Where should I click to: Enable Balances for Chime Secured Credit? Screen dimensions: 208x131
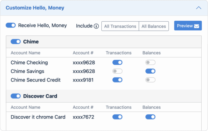[150, 80]
